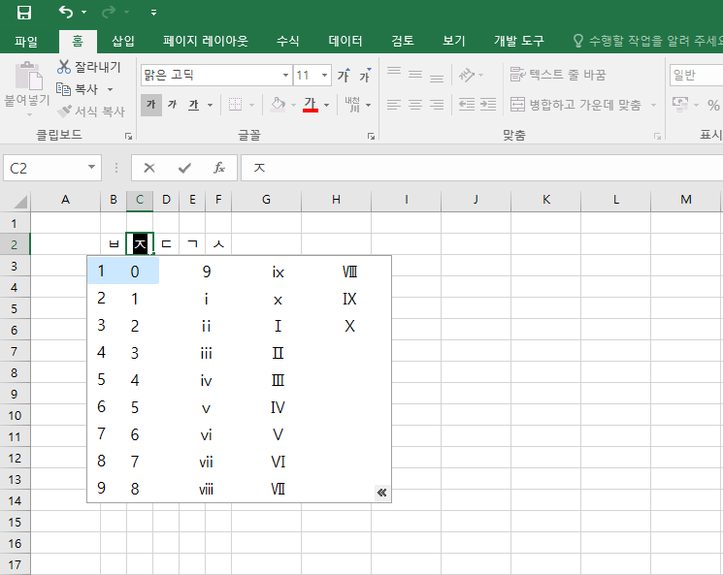Toggle italic 가 formatting
The height and width of the screenshot is (575, 723).
click(x=173, y=105)
